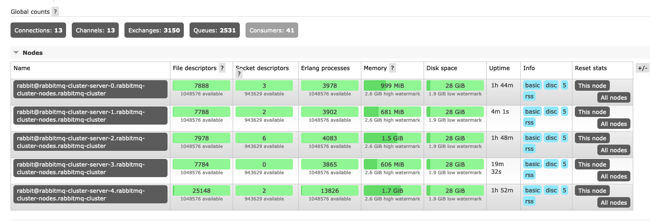Open the Exchanges: 3150 counter
The height and width of the screenshot is (221, 650).
coord(154,30)
